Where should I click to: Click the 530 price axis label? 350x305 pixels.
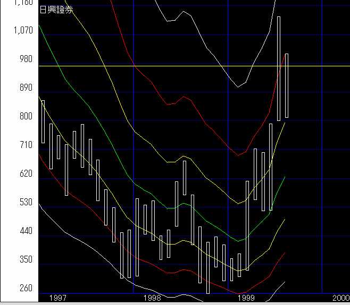click(x=24, y=202)
